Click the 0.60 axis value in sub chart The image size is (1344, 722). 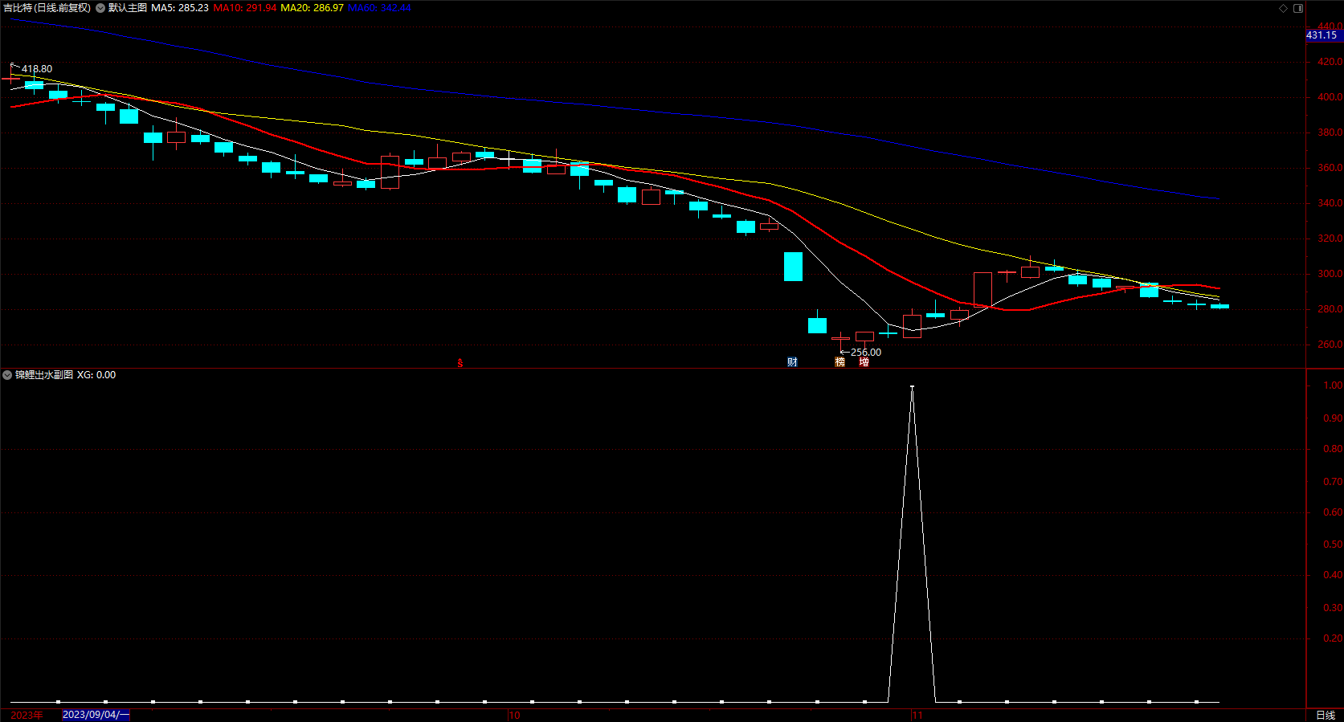[x=1333, y=512]
